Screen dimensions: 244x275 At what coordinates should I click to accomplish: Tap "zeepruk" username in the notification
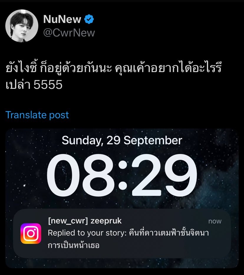tap(106, 221)
